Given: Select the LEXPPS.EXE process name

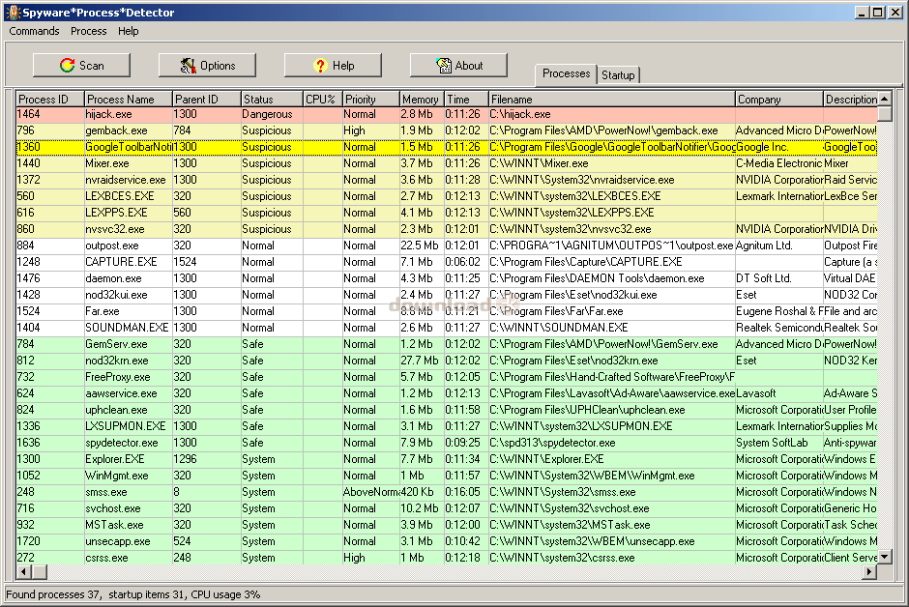Looking at the screenshot, I should 116,213.
